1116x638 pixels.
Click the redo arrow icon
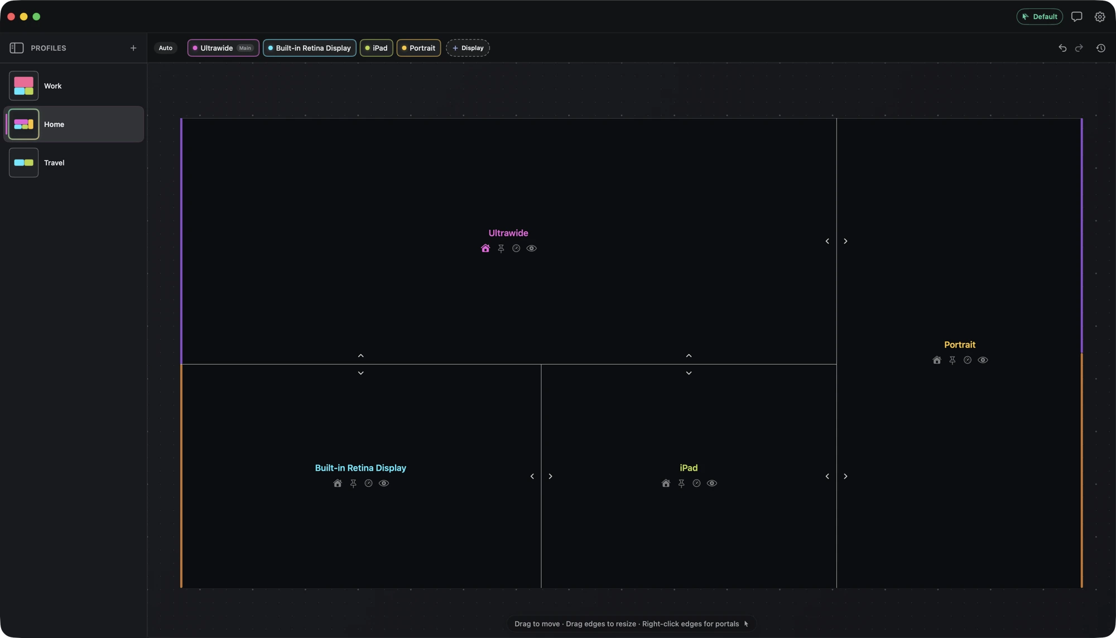point(1079,48)
